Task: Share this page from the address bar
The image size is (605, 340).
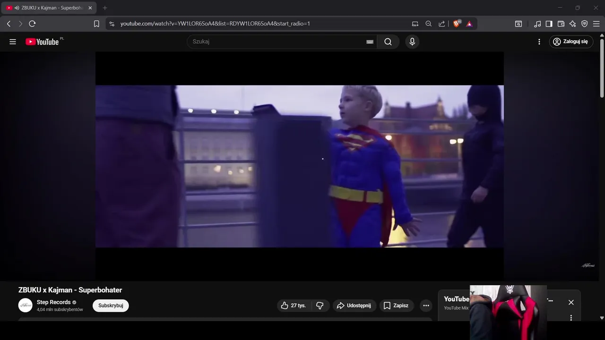Action: 441,24
